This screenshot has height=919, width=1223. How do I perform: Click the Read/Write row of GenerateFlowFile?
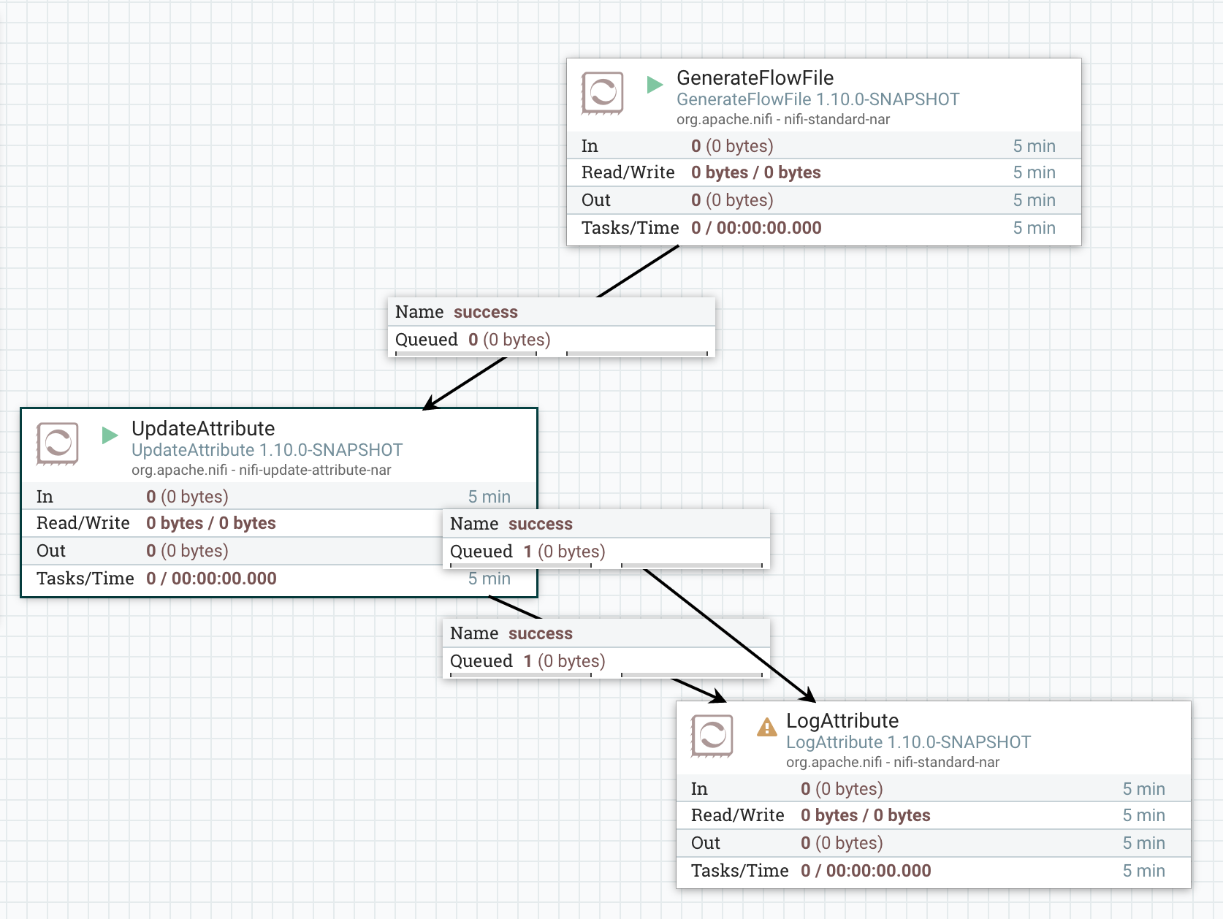point(823,172)
